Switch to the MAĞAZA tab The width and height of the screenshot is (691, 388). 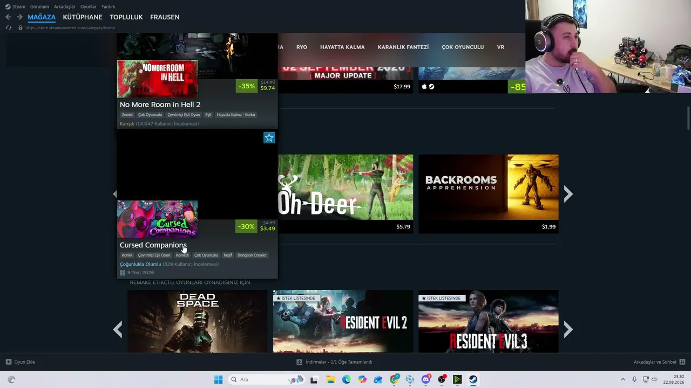pos(42,17)
